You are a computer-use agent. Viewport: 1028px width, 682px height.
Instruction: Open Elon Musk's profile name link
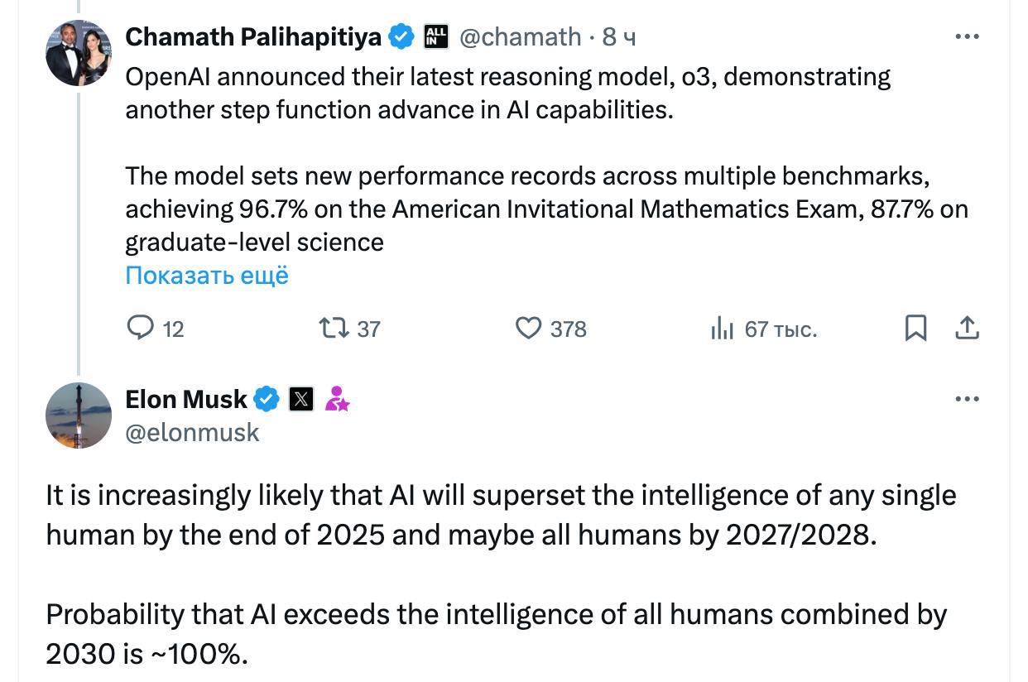tap(186, 400)
